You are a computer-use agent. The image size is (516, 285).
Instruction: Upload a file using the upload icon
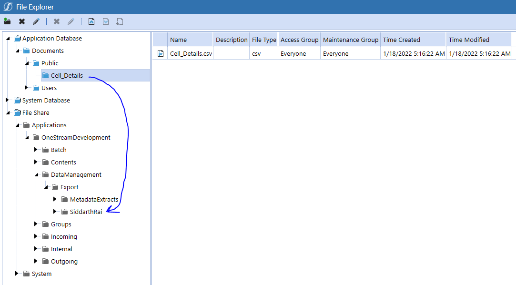(x=91, y=21)
